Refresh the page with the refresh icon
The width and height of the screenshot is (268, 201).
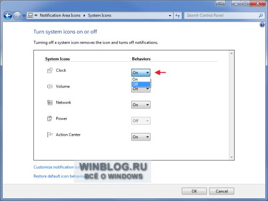click(177, 16)
